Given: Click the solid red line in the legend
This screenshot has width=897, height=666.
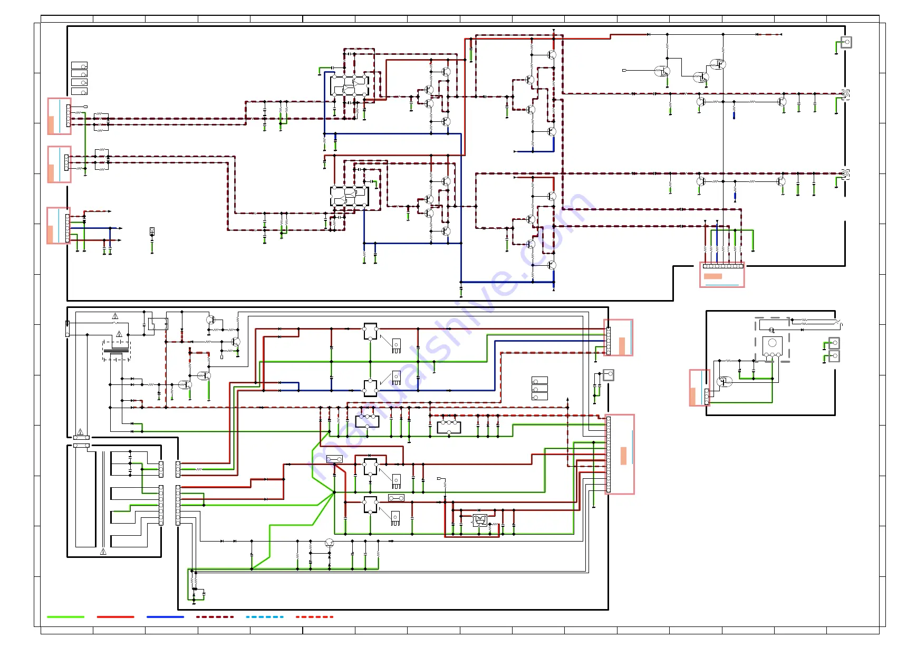Looking at the screenshot, I should tap(115, 616).
